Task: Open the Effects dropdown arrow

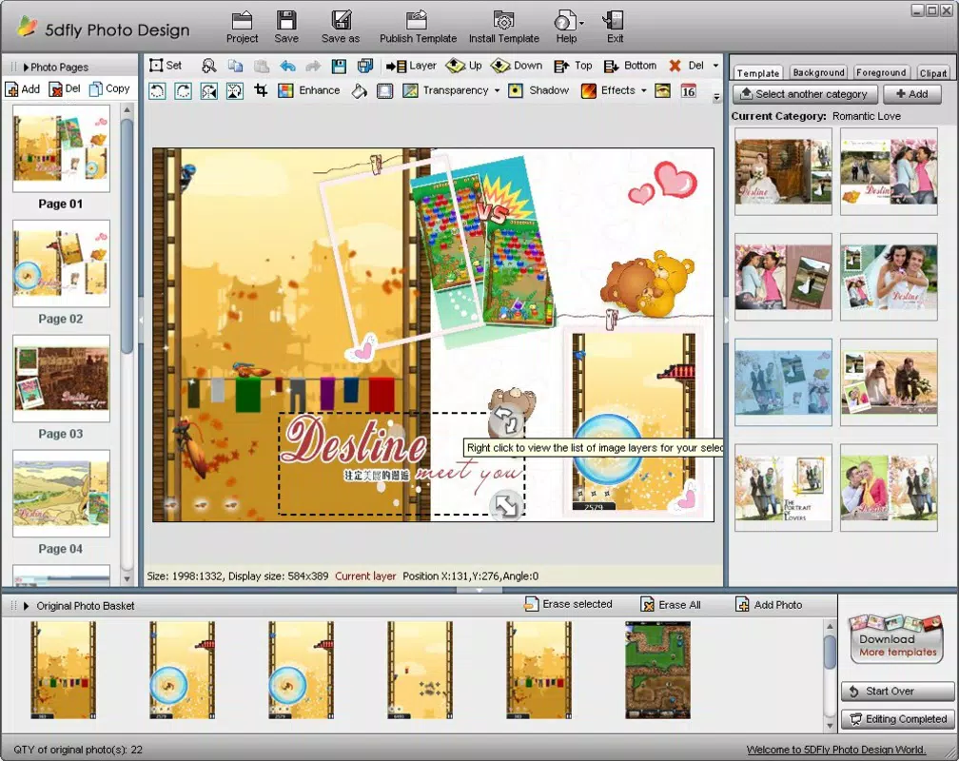Action: (644, 90)
